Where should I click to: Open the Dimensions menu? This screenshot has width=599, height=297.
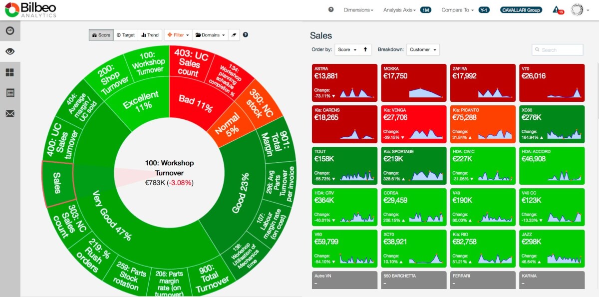tap(358, 10)
